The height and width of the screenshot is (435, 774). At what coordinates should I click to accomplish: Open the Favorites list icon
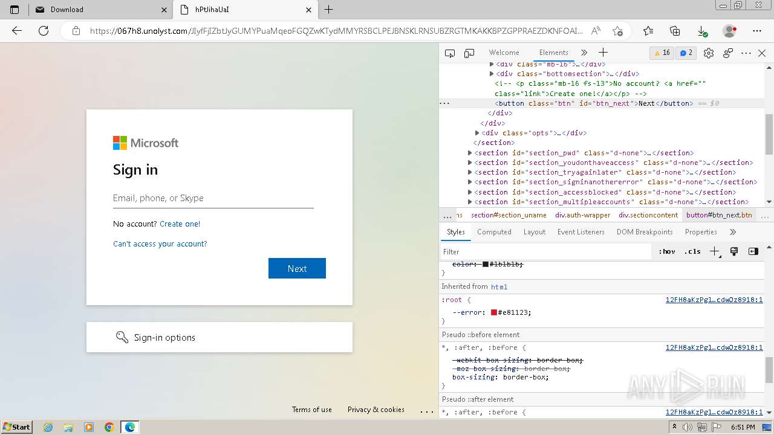coord(648,31)
